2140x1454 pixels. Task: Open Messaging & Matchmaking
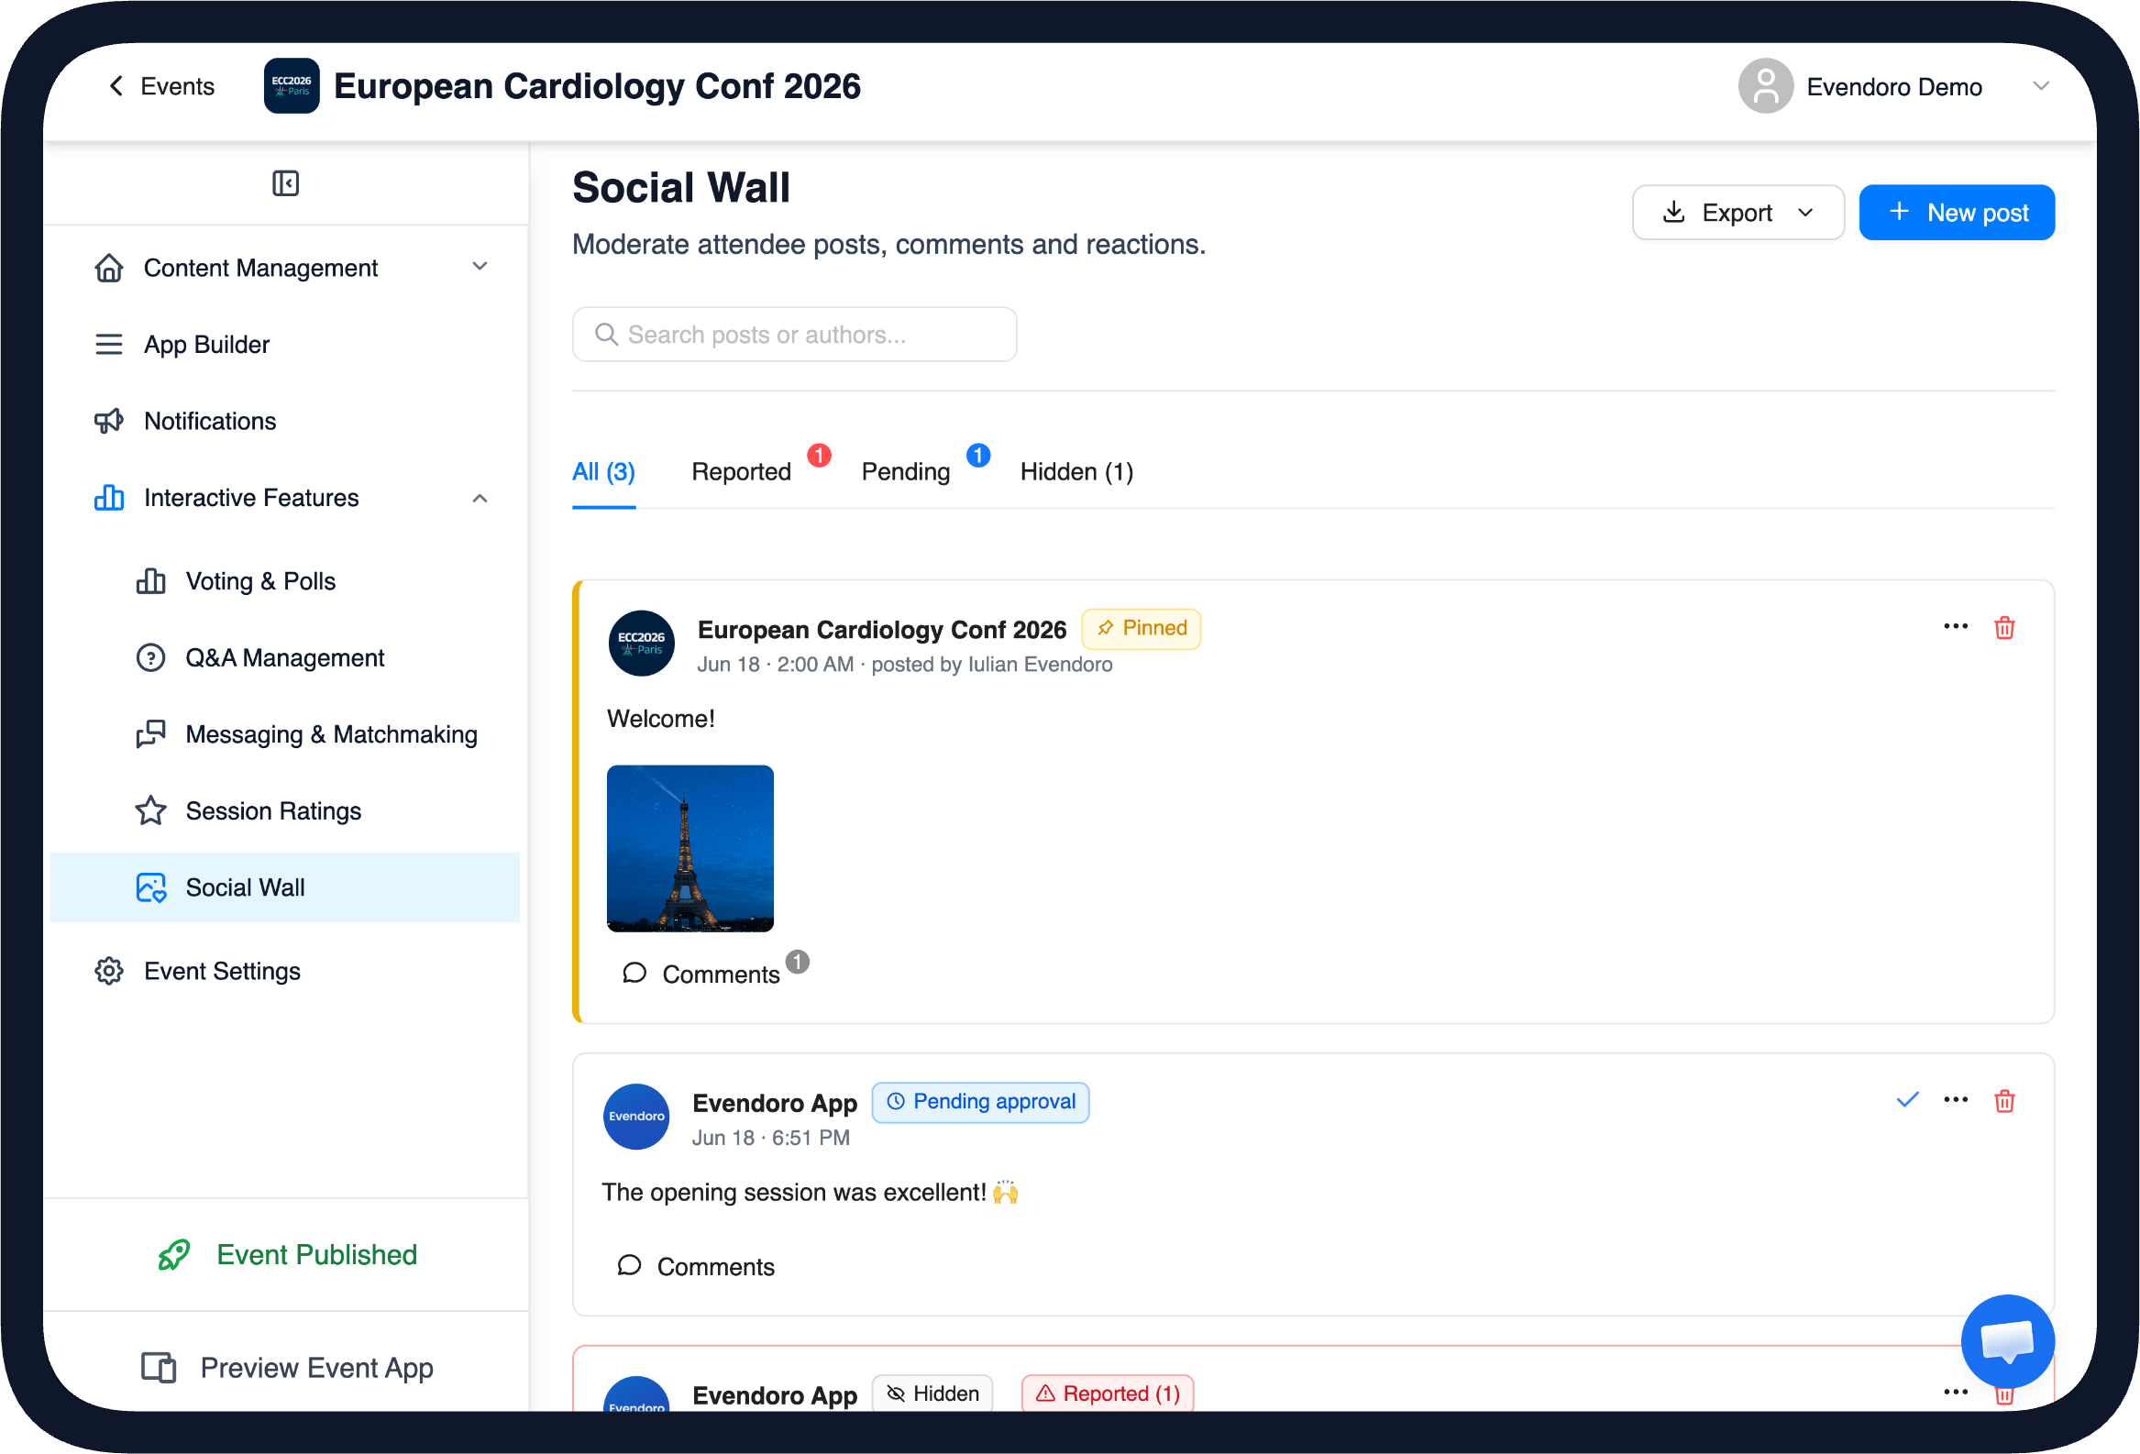[283, 734]
